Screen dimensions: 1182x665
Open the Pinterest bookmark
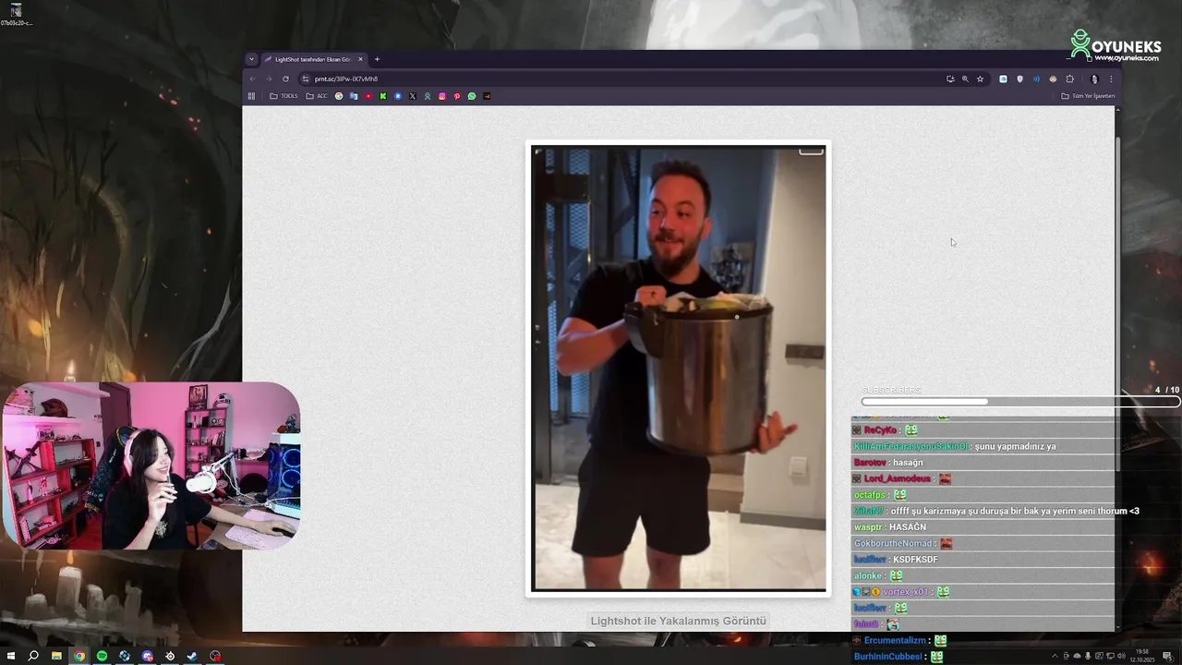pos(457,96)
